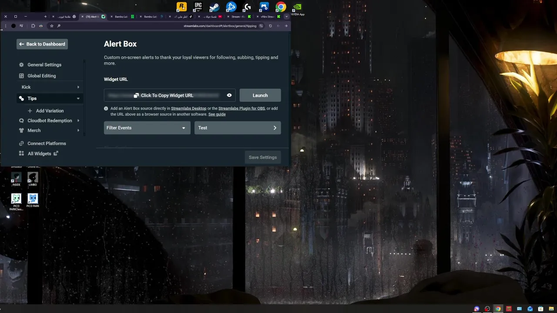Click the sidebar scrollbar
557x313 pixels.
click(x=84, y=98)
